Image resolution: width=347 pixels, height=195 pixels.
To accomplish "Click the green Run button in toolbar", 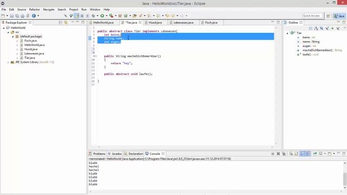I will pos(102,16).
